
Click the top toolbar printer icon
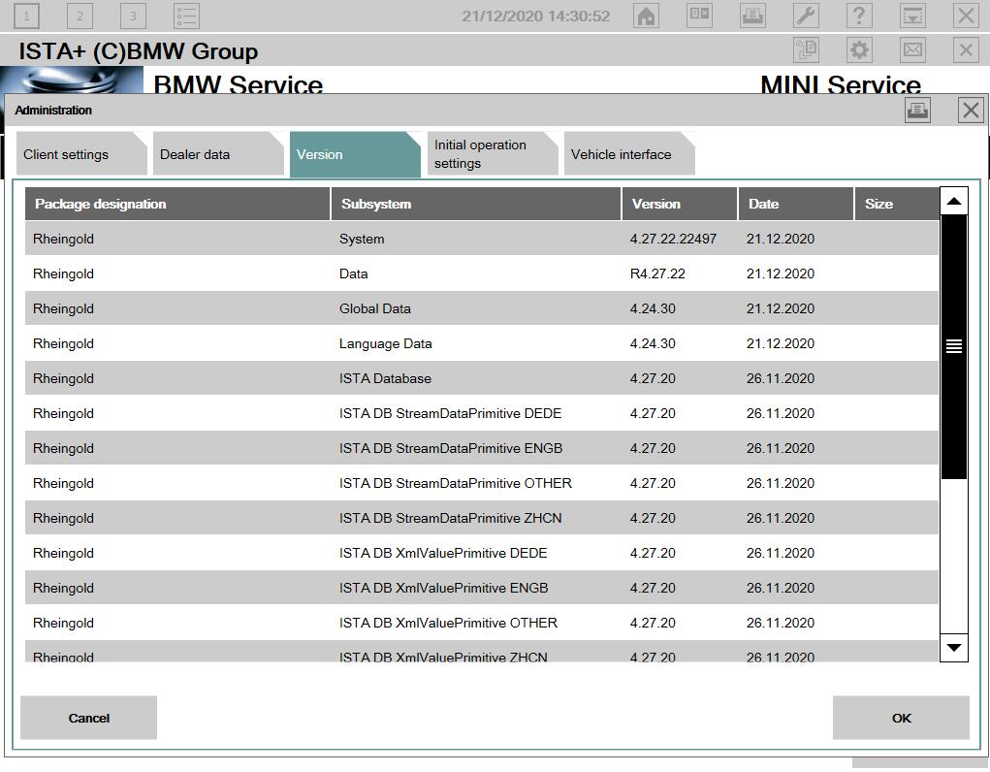click(752, 16)
